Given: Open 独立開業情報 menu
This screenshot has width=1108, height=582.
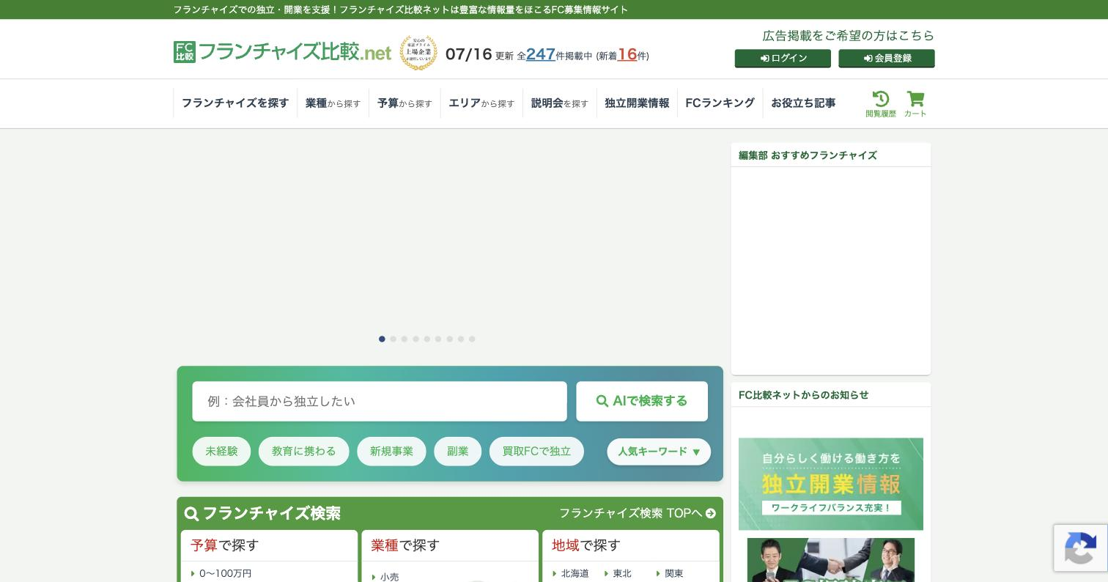Looking at the screenshot, I should click(637, 103).
